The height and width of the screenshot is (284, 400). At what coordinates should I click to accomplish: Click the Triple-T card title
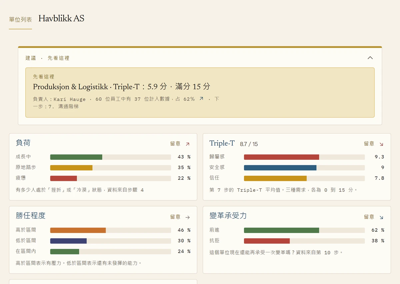tap(222, 143)
